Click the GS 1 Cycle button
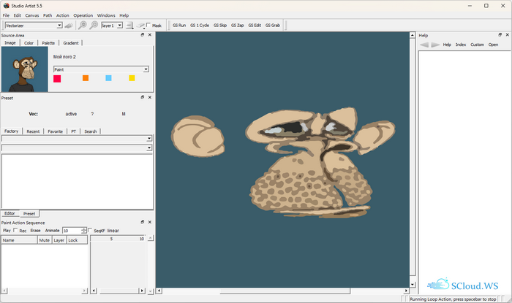512x303 pixels. 200,26
